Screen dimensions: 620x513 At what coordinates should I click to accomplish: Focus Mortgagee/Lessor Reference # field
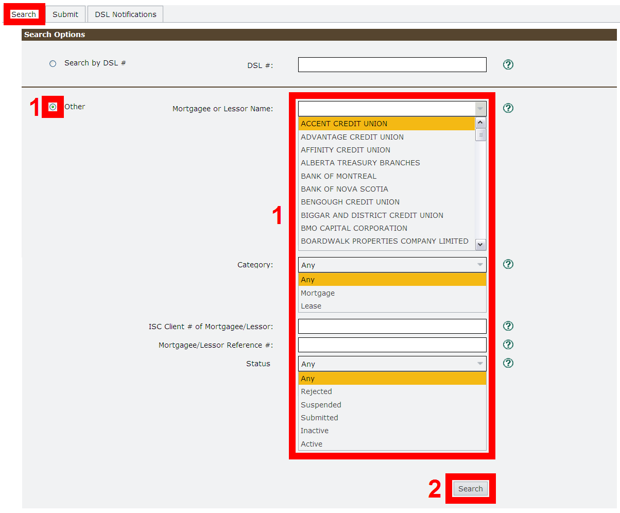coord(392,345)
